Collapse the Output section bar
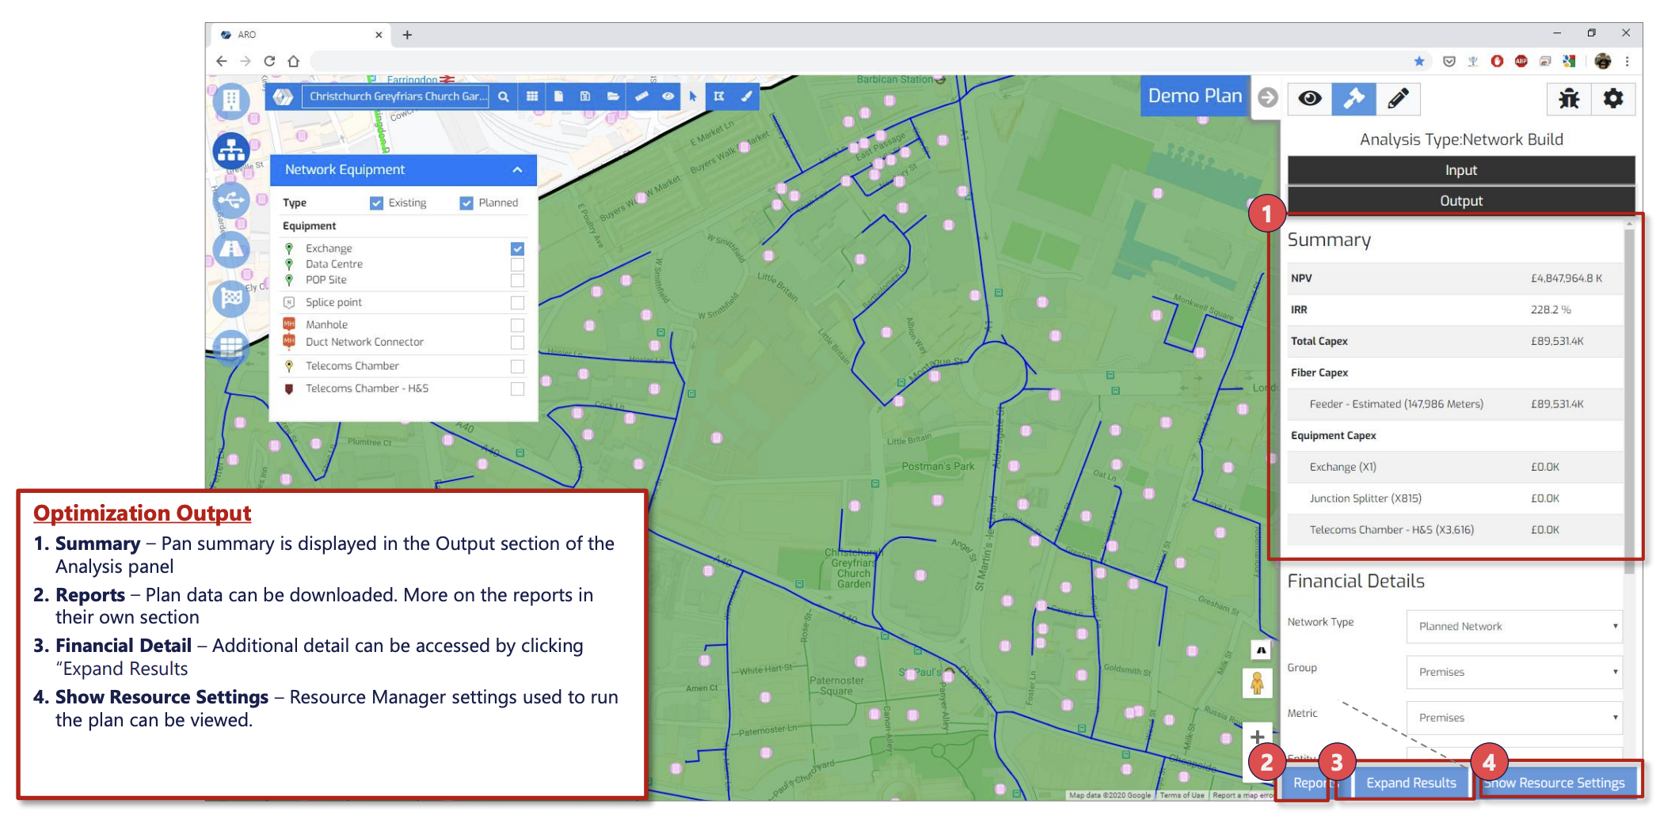This screenshot has height=815, width=1679. pos(1460,200)
